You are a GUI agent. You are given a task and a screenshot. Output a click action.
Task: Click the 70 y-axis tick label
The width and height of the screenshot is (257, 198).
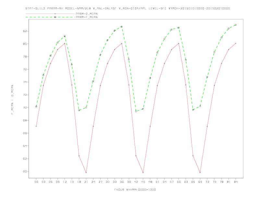pos(25,108)
